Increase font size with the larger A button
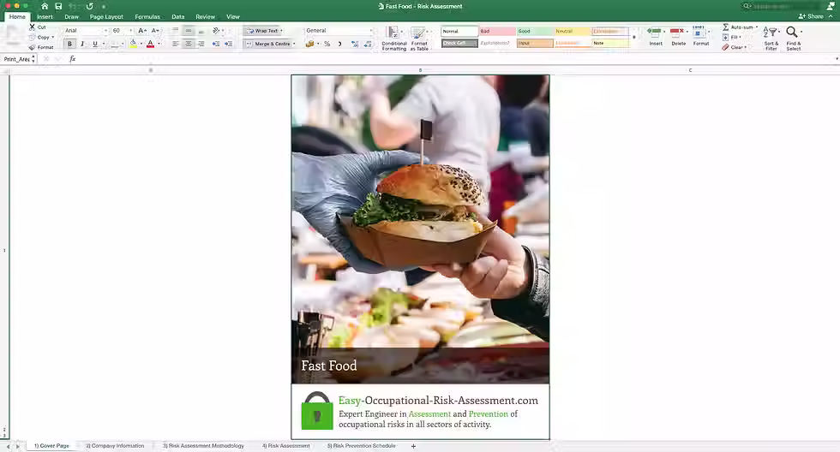This screenshot has width=840, height=452. tap(142, 31)
